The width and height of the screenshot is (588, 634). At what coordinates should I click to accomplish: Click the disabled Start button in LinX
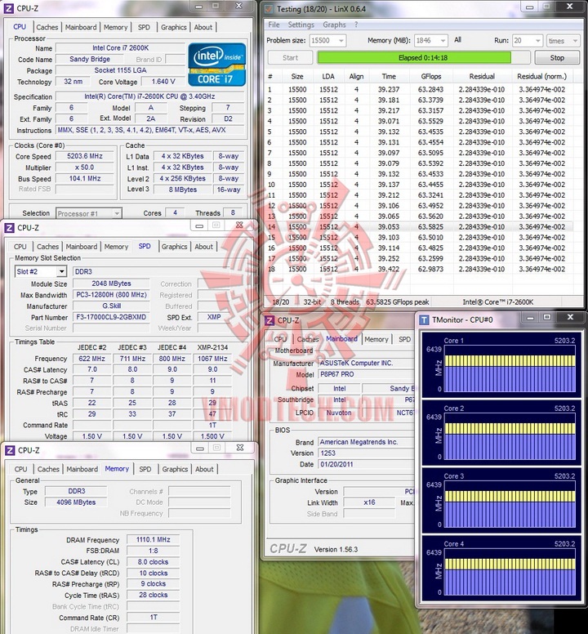coord(290,58)
